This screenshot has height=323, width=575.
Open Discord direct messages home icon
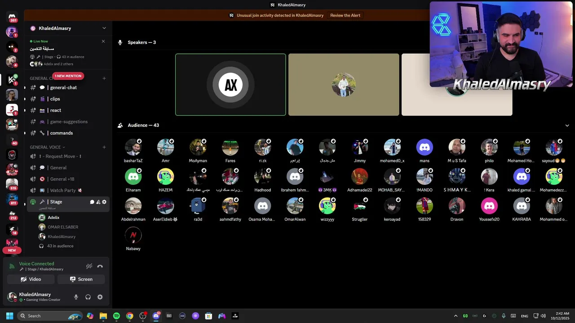12,17
